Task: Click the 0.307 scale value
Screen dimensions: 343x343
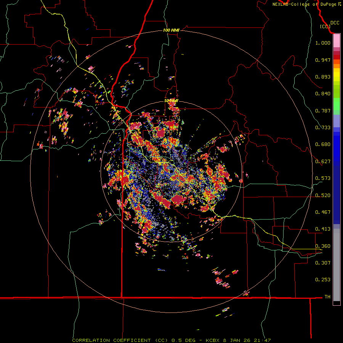Action: 323,263
